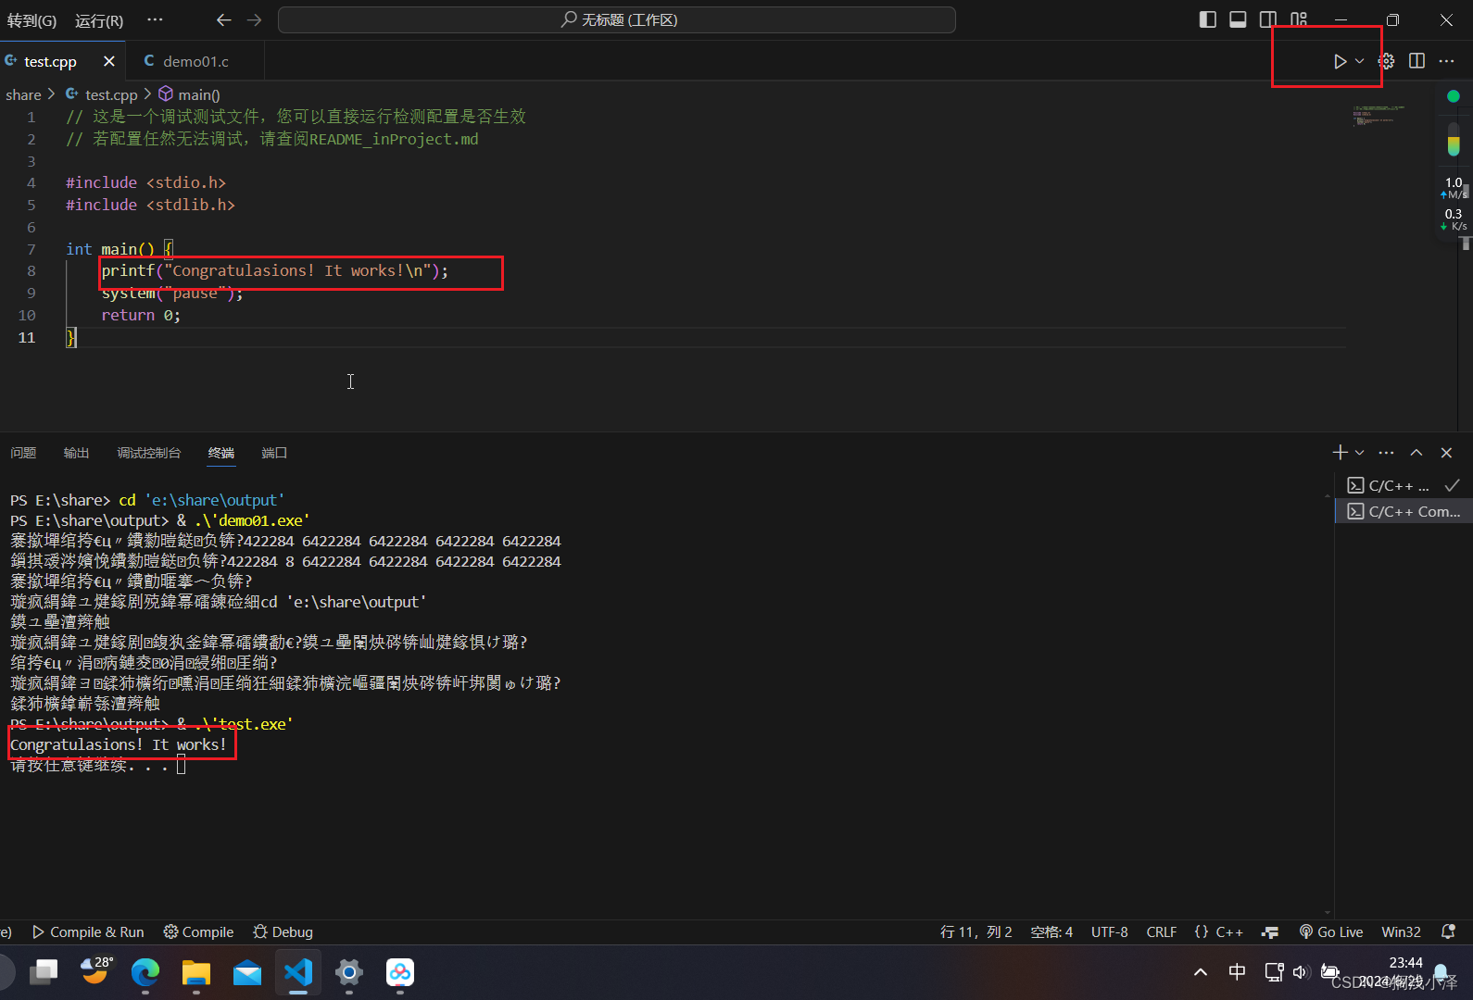Open the Baidu Netdisk taskbar icon
Screen dimensions: 1473x1000
click(x=400, y=972)
